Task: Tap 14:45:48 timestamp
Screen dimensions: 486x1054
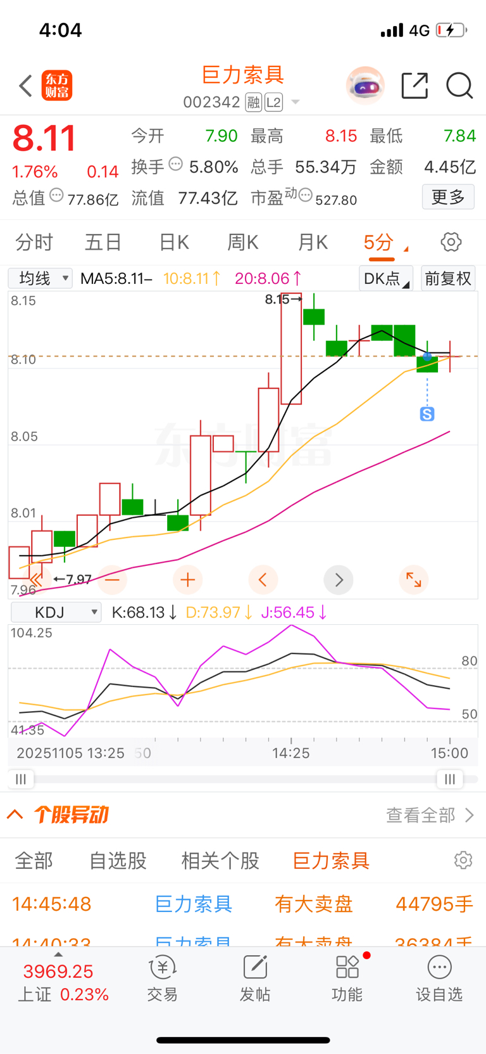Action: [x=51, y=904]
